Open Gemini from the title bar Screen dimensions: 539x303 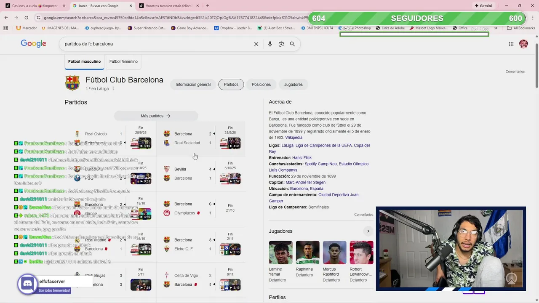click(483, 6)
